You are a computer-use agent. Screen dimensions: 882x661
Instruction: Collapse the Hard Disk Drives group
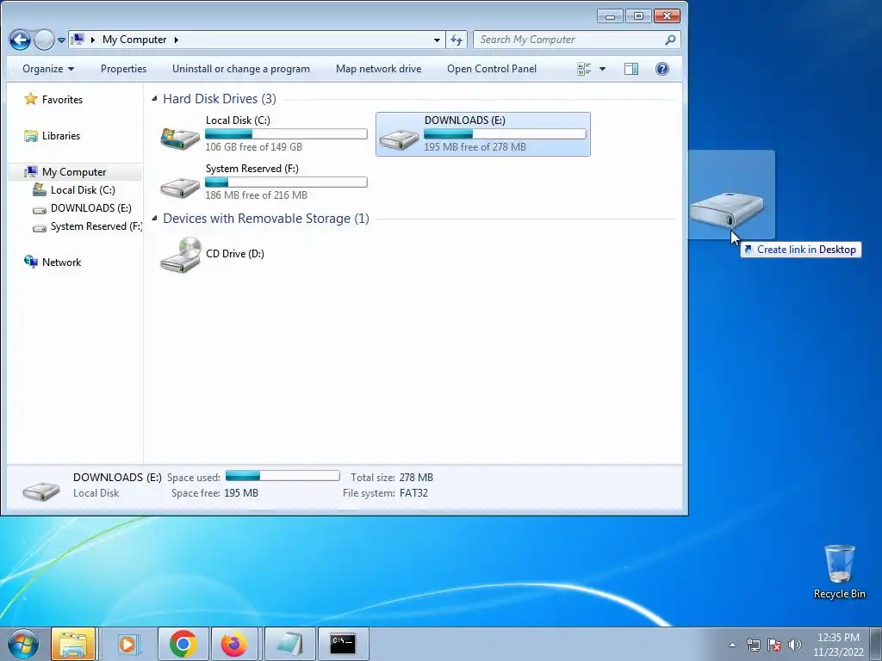click(155, 99)
